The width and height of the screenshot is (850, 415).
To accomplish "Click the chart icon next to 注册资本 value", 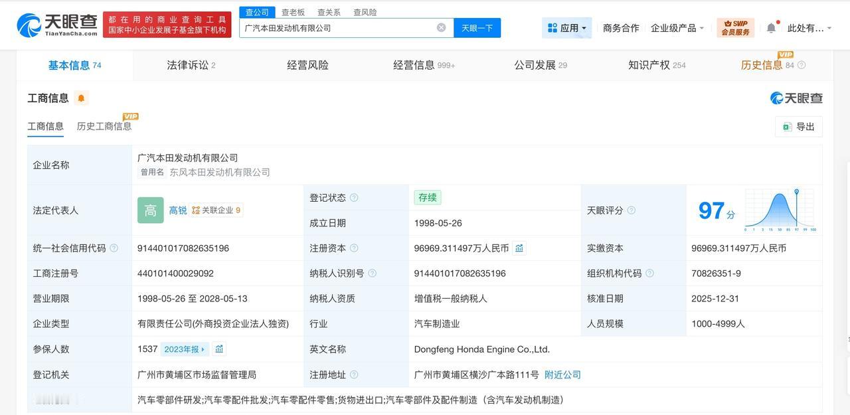I will (x=519, y=248).
